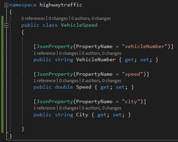The width and height of the screenshot is (178, 142).
Task: Click '0 changes' CodeLens above VehicleSpeed class
Action: click(58, 19)
